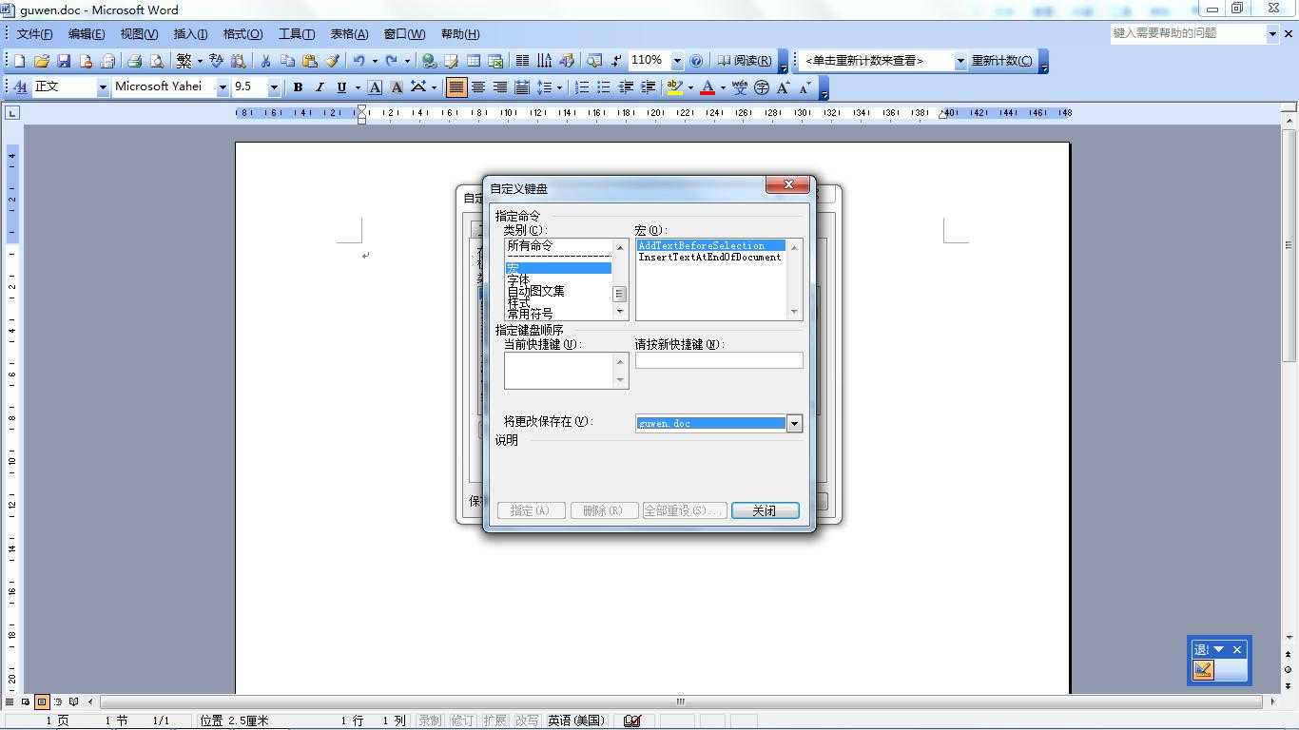Print the document from the toolbar

pos(134,61)
